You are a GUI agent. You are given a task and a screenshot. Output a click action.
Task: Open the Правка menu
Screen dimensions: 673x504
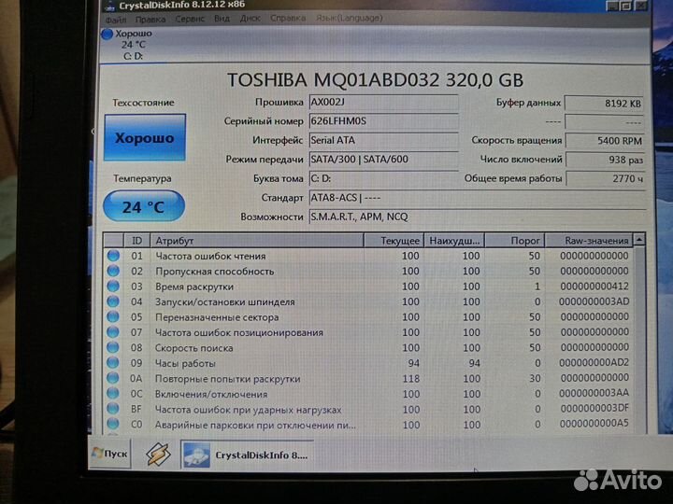pyautogui.click(x=150, y=20)
